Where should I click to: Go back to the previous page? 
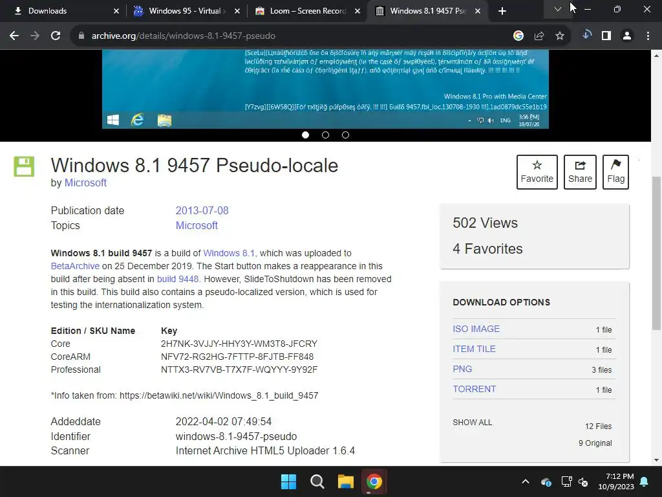point(14,36)
